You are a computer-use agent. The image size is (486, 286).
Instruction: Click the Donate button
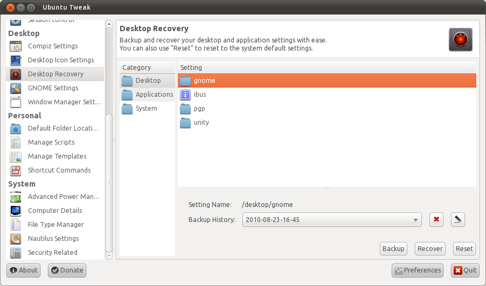pos(67,270)
